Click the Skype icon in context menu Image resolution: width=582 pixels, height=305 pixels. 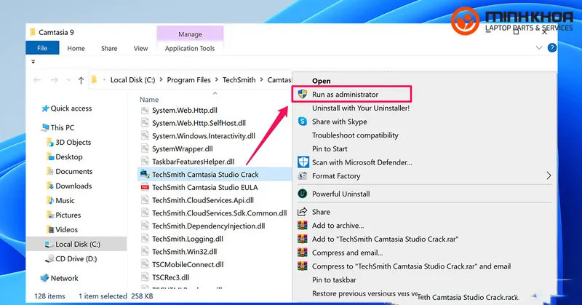[303, 122]
